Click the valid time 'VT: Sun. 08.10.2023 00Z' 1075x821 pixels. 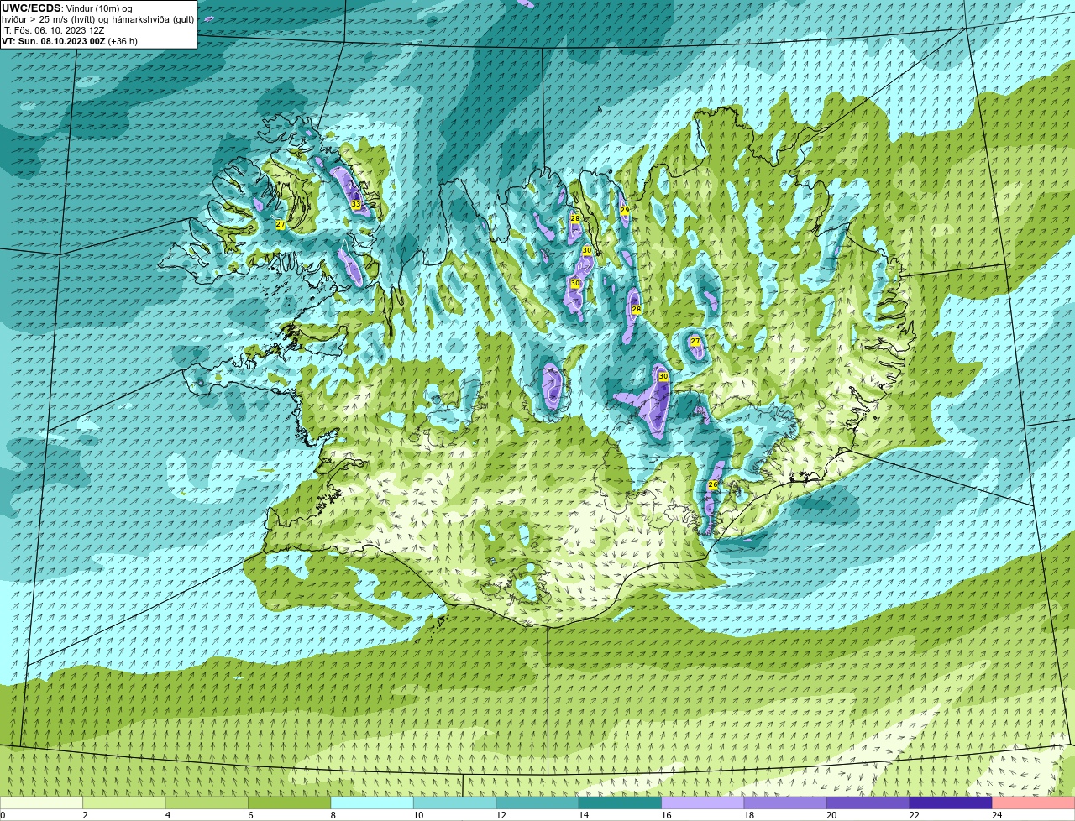pos(54,41)
